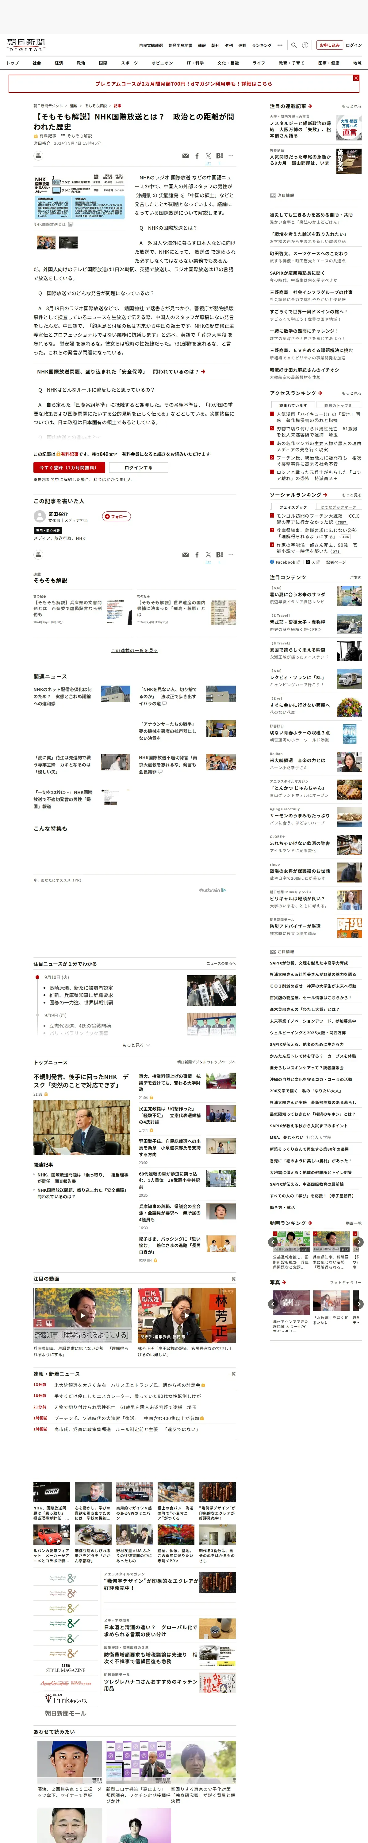This screenshot has width=368, height=1843.
Task: Follow author with フォロー button
Action: pyautogui.click(x=117, y=517)
